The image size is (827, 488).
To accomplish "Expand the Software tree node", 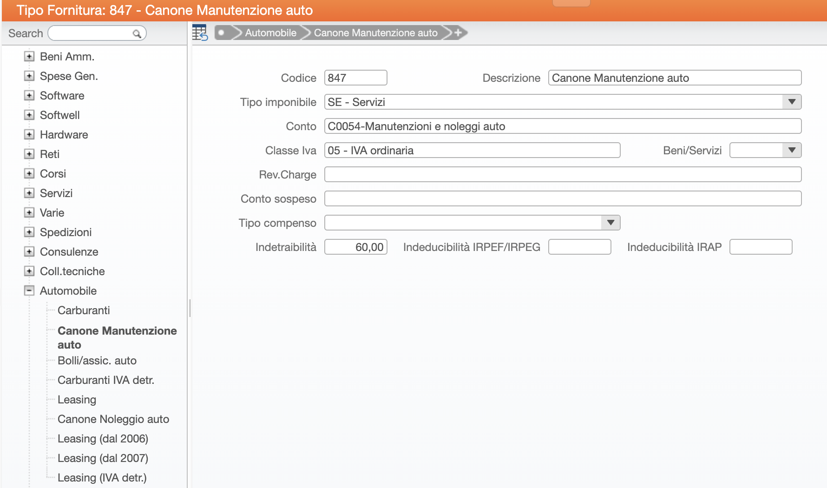I will [29, 95].
